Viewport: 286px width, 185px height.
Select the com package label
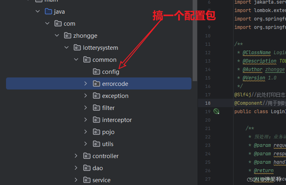pyautogui.click(x=69, y=24)
